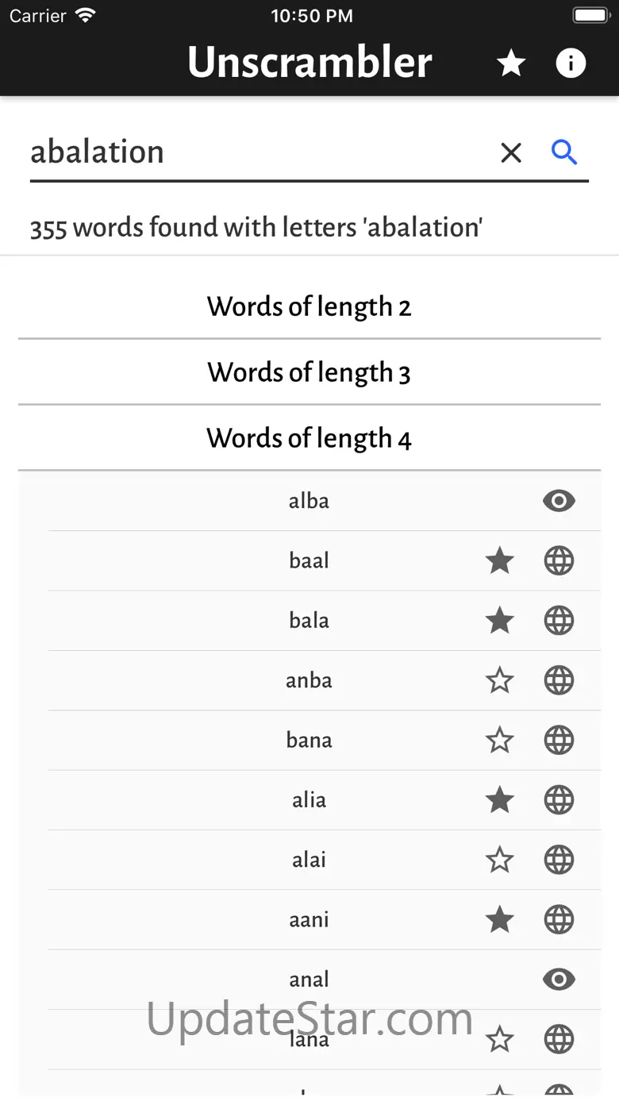Favorite the word 'bana' with its star
This screenshot has height=1101, width=619.
[499, 741]
